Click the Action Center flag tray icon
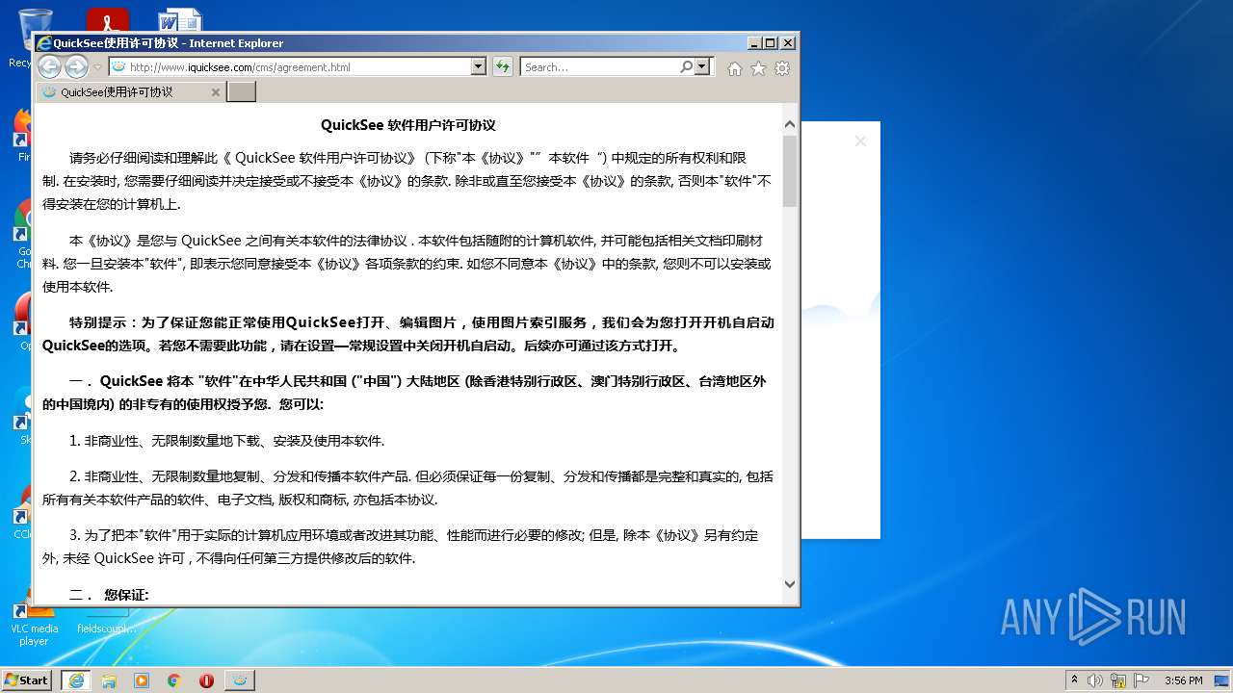 tap(1141, 680)
